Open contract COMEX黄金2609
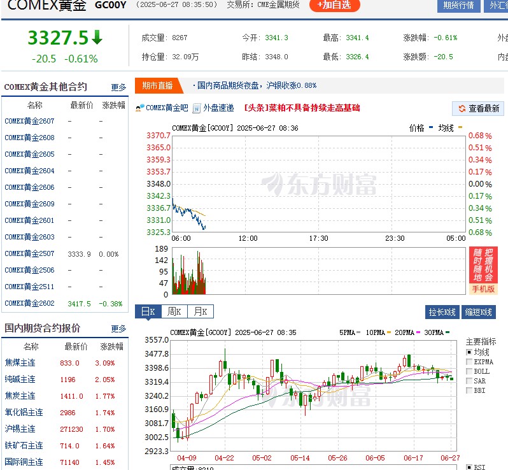This screenshot has width=508, height=470. tap(29, 204)
